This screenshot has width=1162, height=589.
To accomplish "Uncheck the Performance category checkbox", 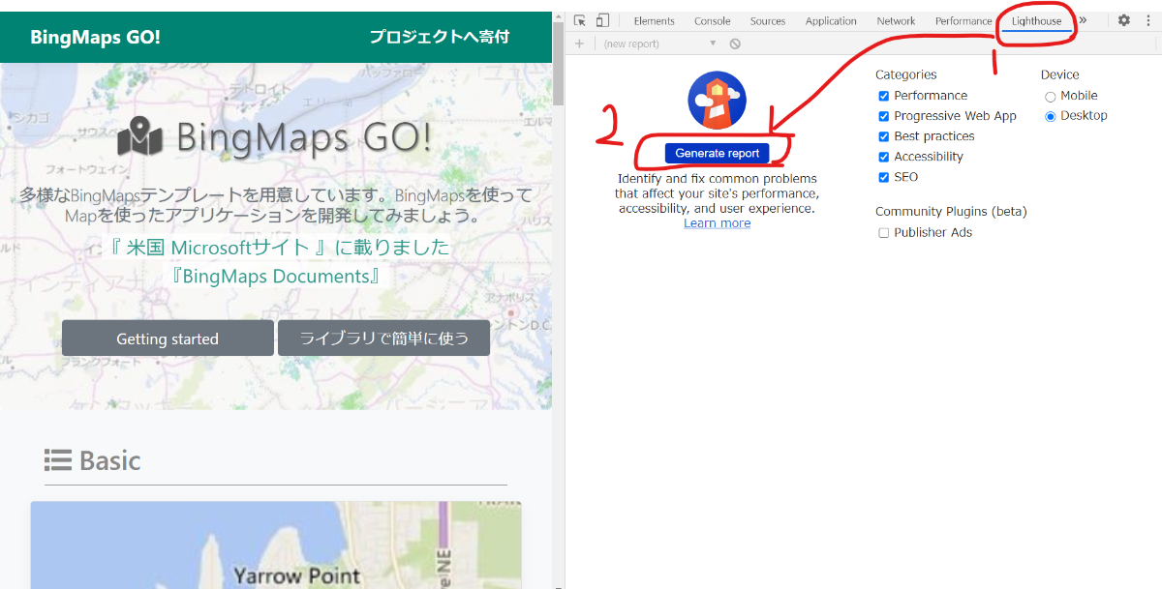I will [x=883, y=96].
